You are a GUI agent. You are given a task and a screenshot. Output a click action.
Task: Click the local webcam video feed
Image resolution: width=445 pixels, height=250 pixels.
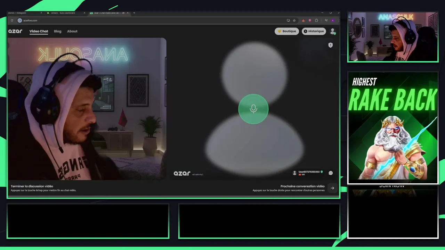click(87, 109)
